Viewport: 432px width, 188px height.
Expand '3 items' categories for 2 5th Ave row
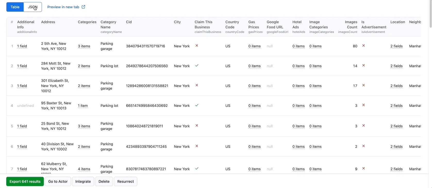[84, 46]
